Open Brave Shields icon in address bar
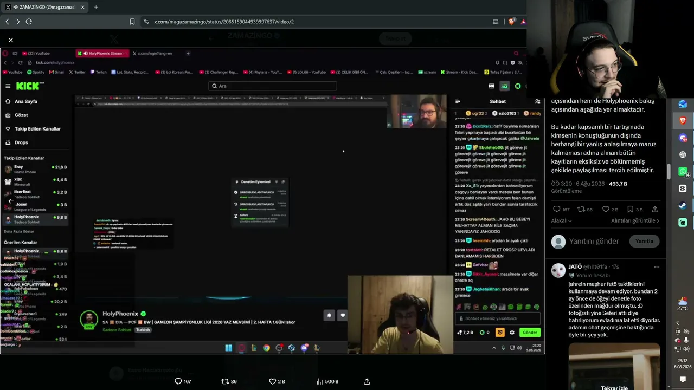This screenshot has height=390, width=694. point(511,22)
